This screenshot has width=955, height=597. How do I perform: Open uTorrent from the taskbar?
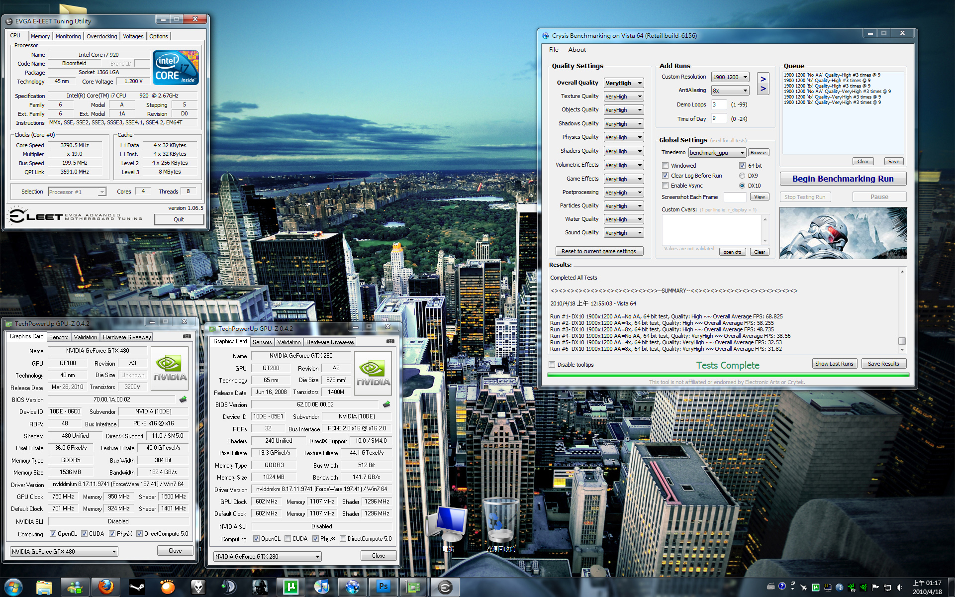click(x=291, y=587)
